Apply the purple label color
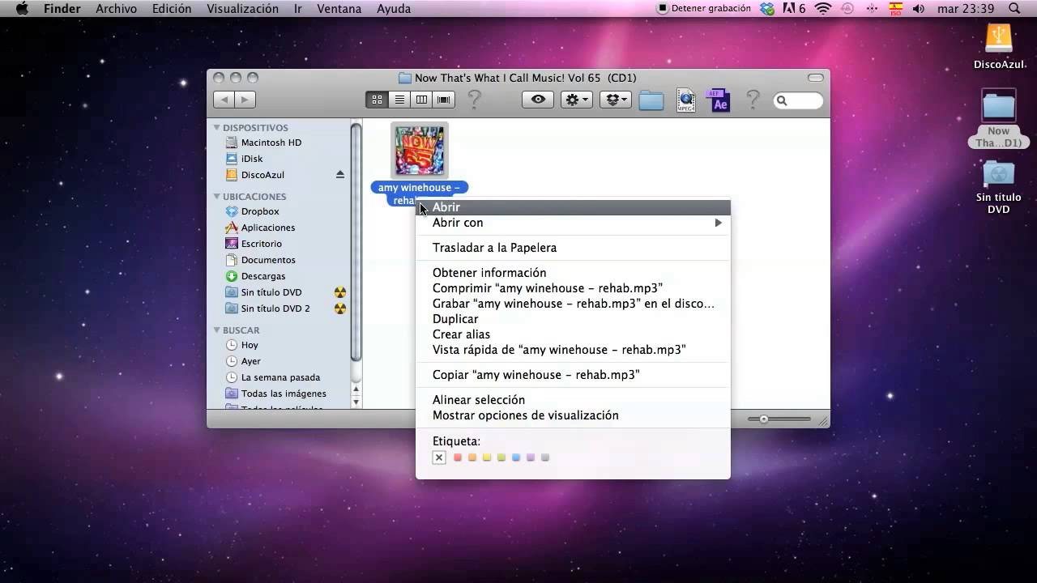The image size is (1037, 583). click(531, 457)
